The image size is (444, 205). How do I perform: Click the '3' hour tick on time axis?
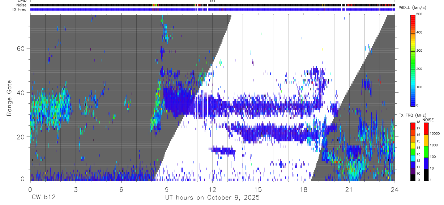click(x=76, y=189)
